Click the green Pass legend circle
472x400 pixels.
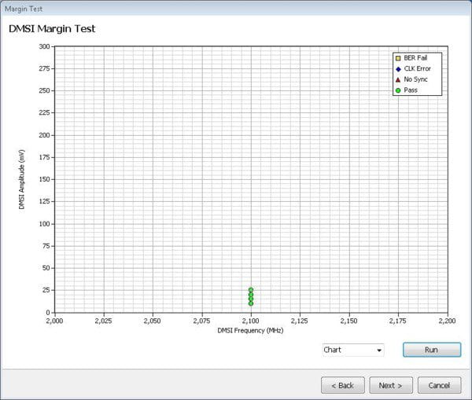[x=398, y=90]
